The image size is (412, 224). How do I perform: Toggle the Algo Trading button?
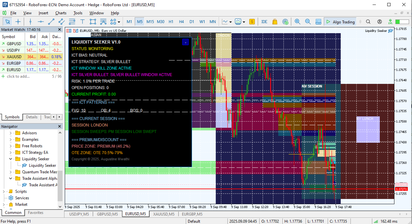click(x=340, y=22)
